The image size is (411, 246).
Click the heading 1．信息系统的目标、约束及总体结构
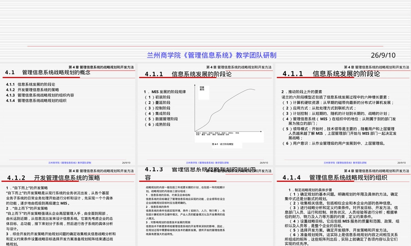pyautogui.click(x=168, y=195)
